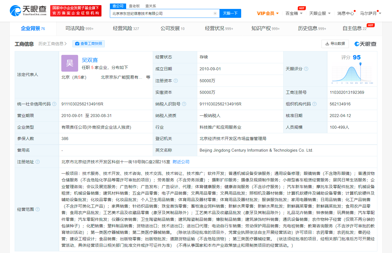Expand the 马尔萨月 user account menu
The height and width of the screenshot is (253, 392).
[371, 13]
